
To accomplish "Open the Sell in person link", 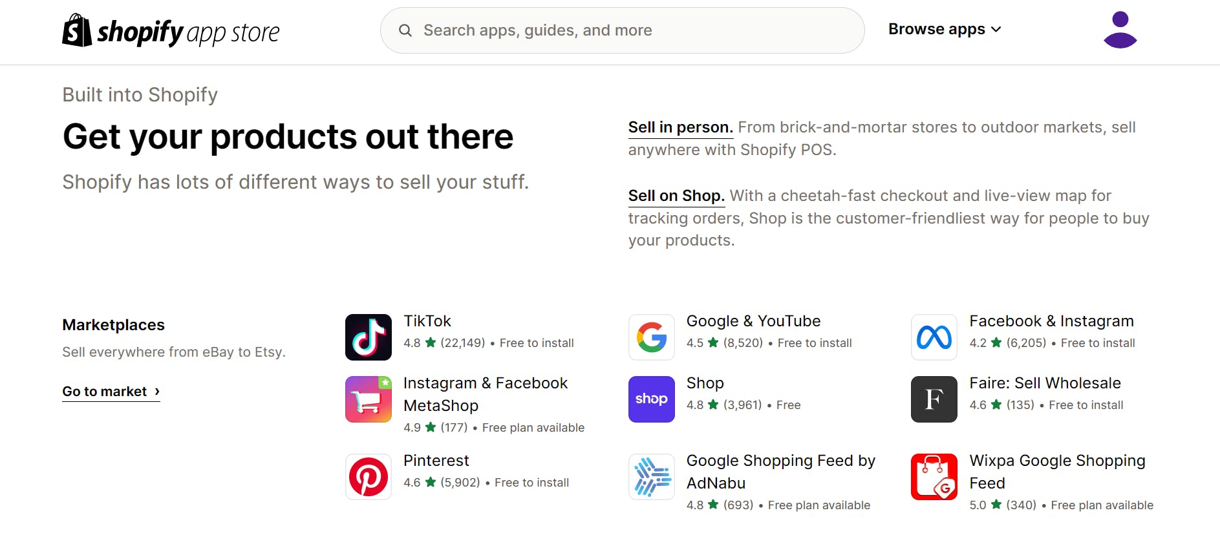I will pyautogui.click(x=680, y=127).
